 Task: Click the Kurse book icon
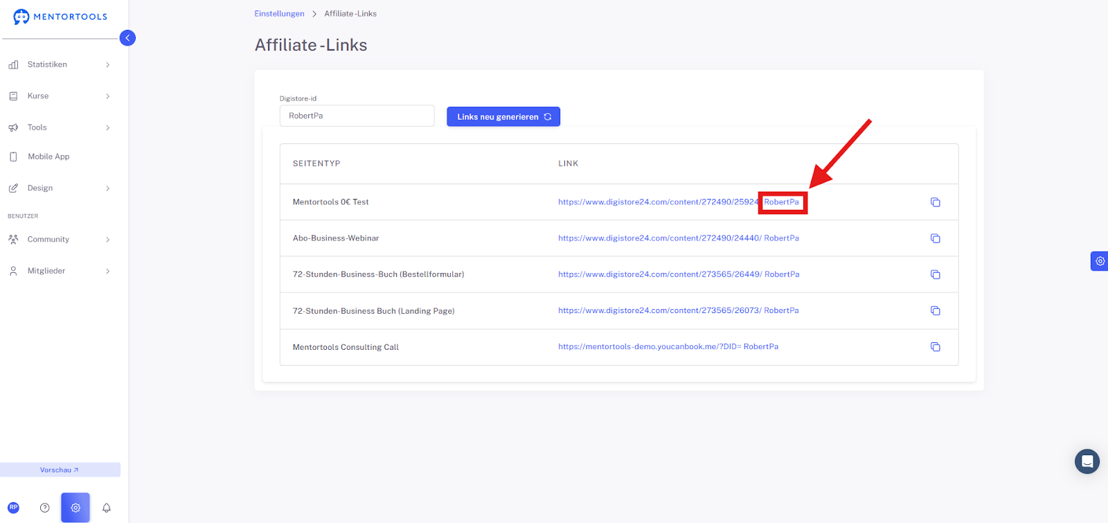tap(13, 96)
